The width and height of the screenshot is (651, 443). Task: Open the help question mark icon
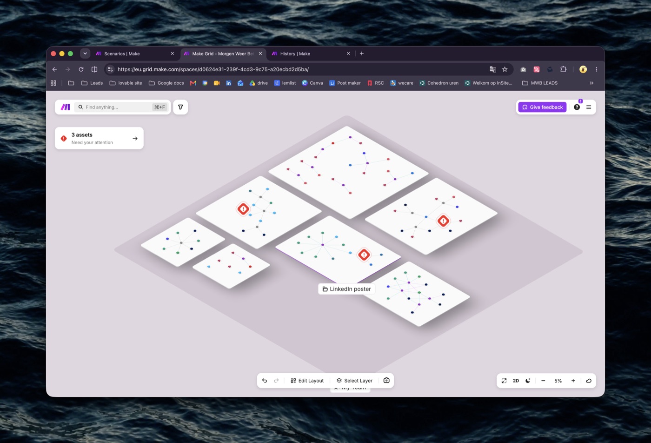(577, 107)
